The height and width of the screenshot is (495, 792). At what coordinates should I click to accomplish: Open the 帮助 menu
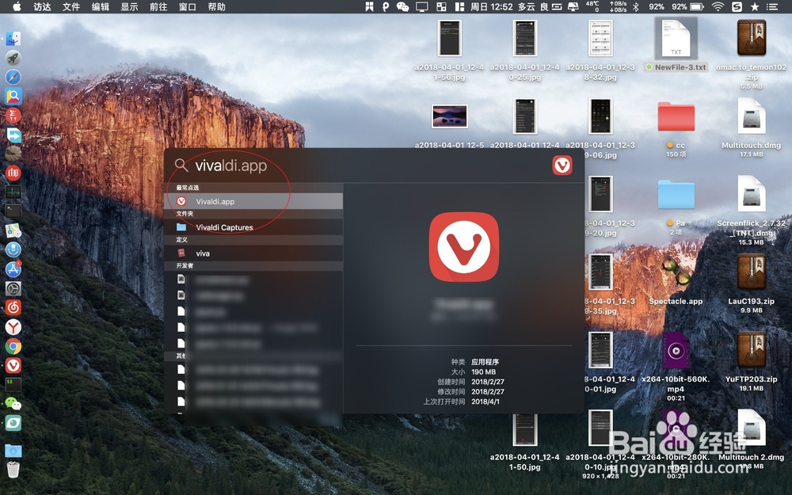[217, 6]
